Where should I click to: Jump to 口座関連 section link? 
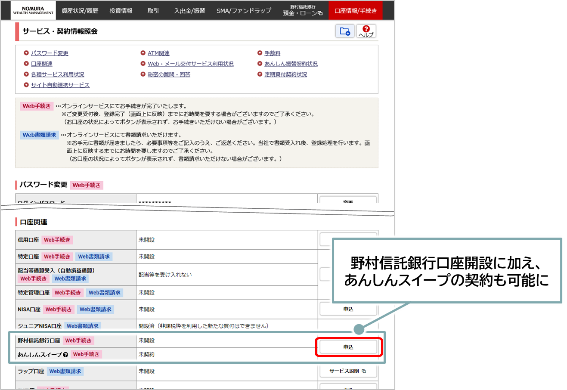click(x=41, y=64)
